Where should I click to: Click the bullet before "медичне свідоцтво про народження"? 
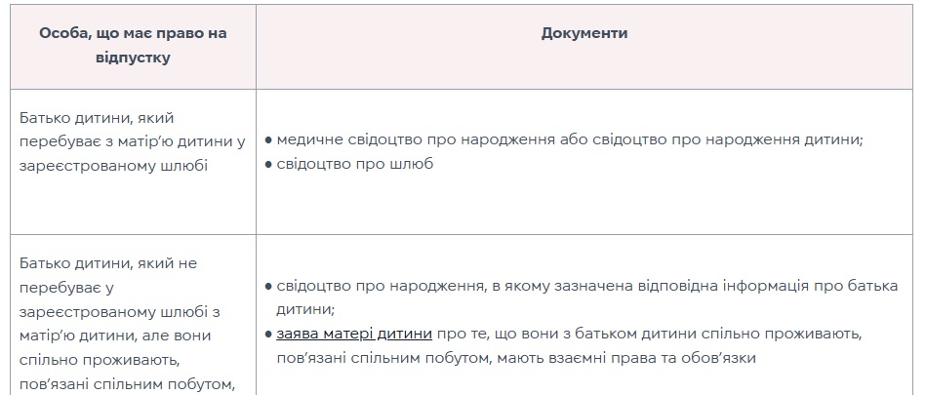[x=268, y=140]
